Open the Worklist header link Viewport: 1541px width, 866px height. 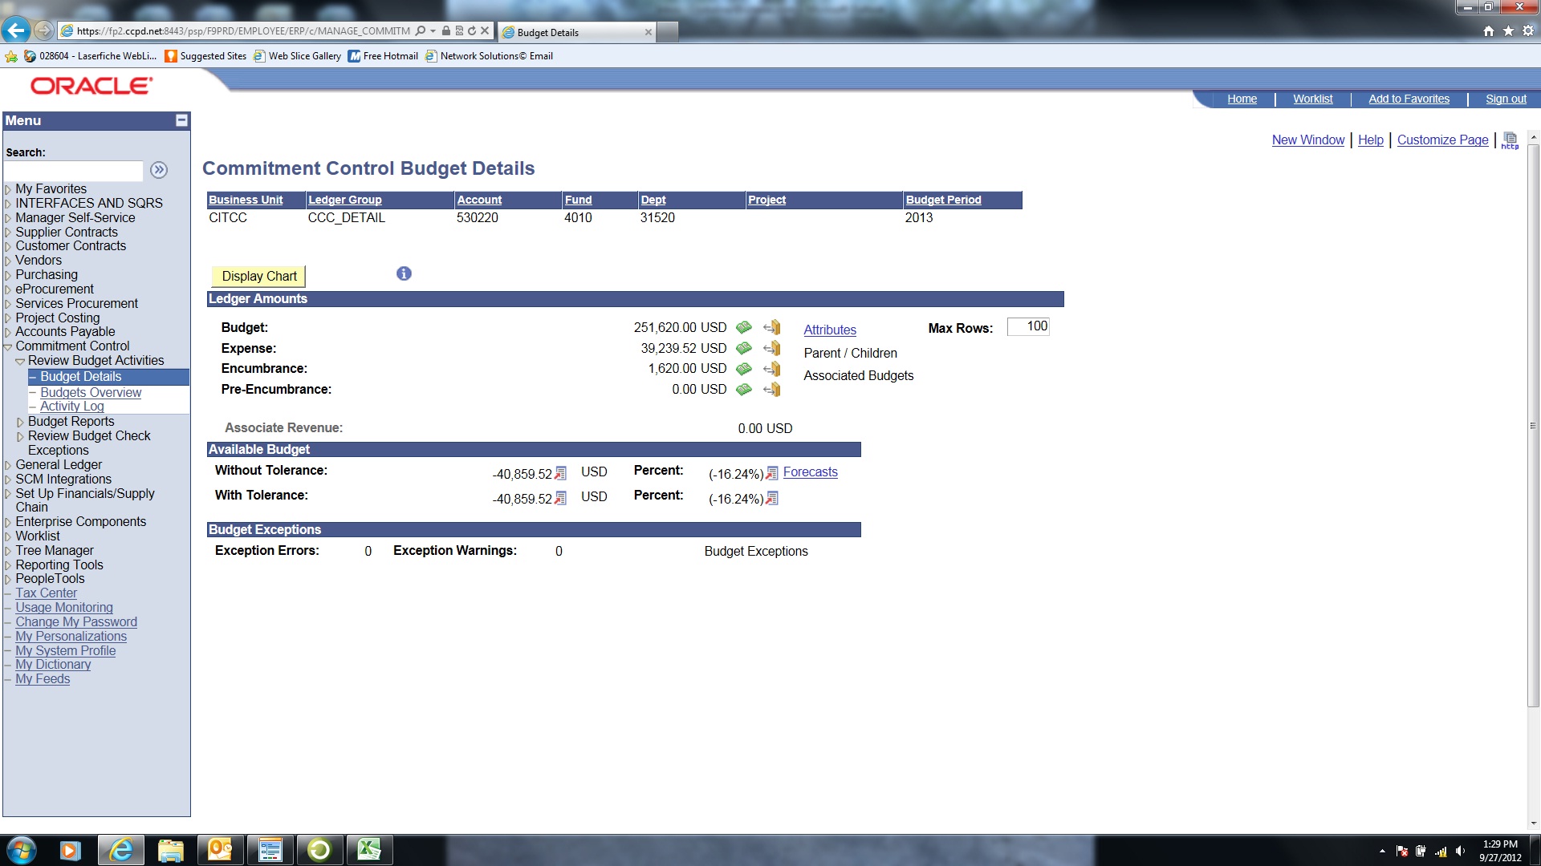[x=1312, y=99]
